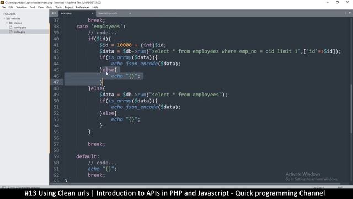The width and height of the screenshot is (353, 199).
Task: Click "echo "{}";" on line 61
Action: (x=102, y=169)
